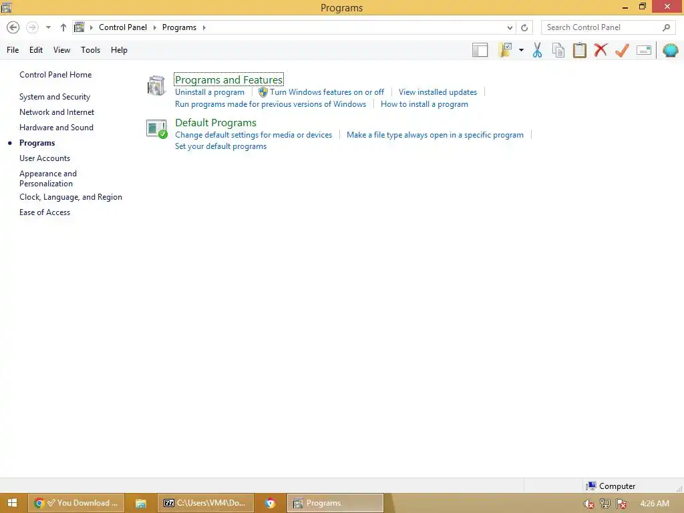Click Set your default programs link
Viewport: 684px width, 513px height.
click(x=220, y=146)
